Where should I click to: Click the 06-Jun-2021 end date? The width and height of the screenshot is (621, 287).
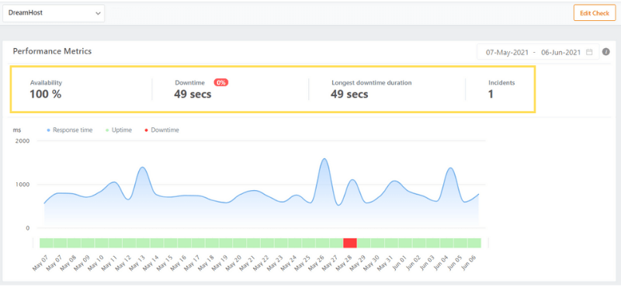560,52
